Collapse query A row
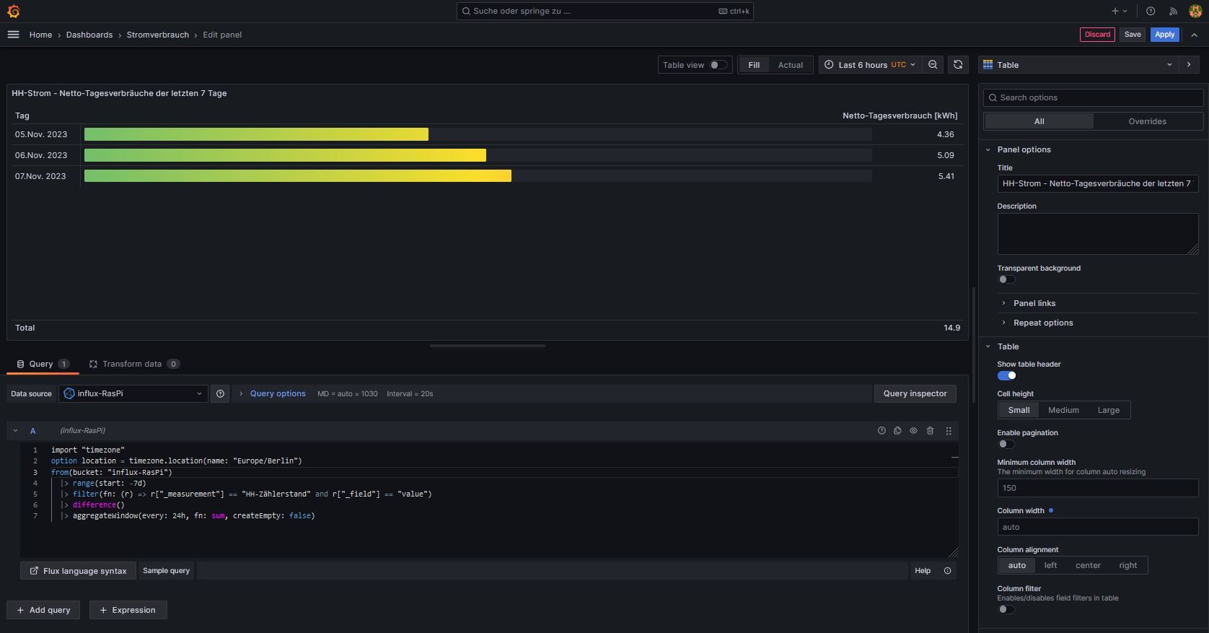 coord(15,431)
